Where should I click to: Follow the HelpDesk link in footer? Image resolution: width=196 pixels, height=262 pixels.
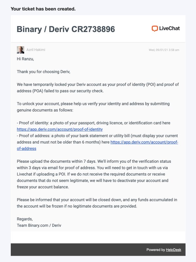tap(173, 250)
